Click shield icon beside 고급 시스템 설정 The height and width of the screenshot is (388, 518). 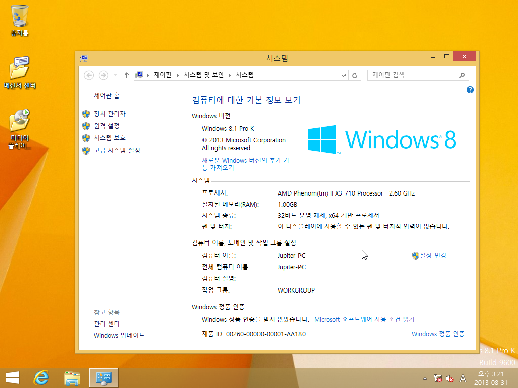[x=86, y=151]
